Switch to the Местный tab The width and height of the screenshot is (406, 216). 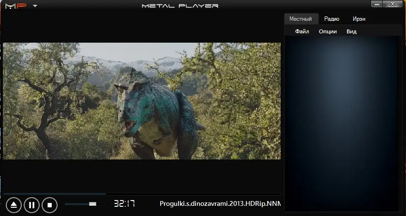(x=301, y=19)
